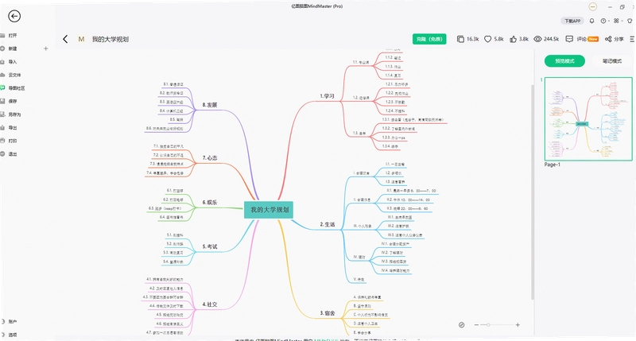Select 新建 in the sidebar
This screenshot has width=636, height=341.
pyautogui.click(x=13, y=48)
